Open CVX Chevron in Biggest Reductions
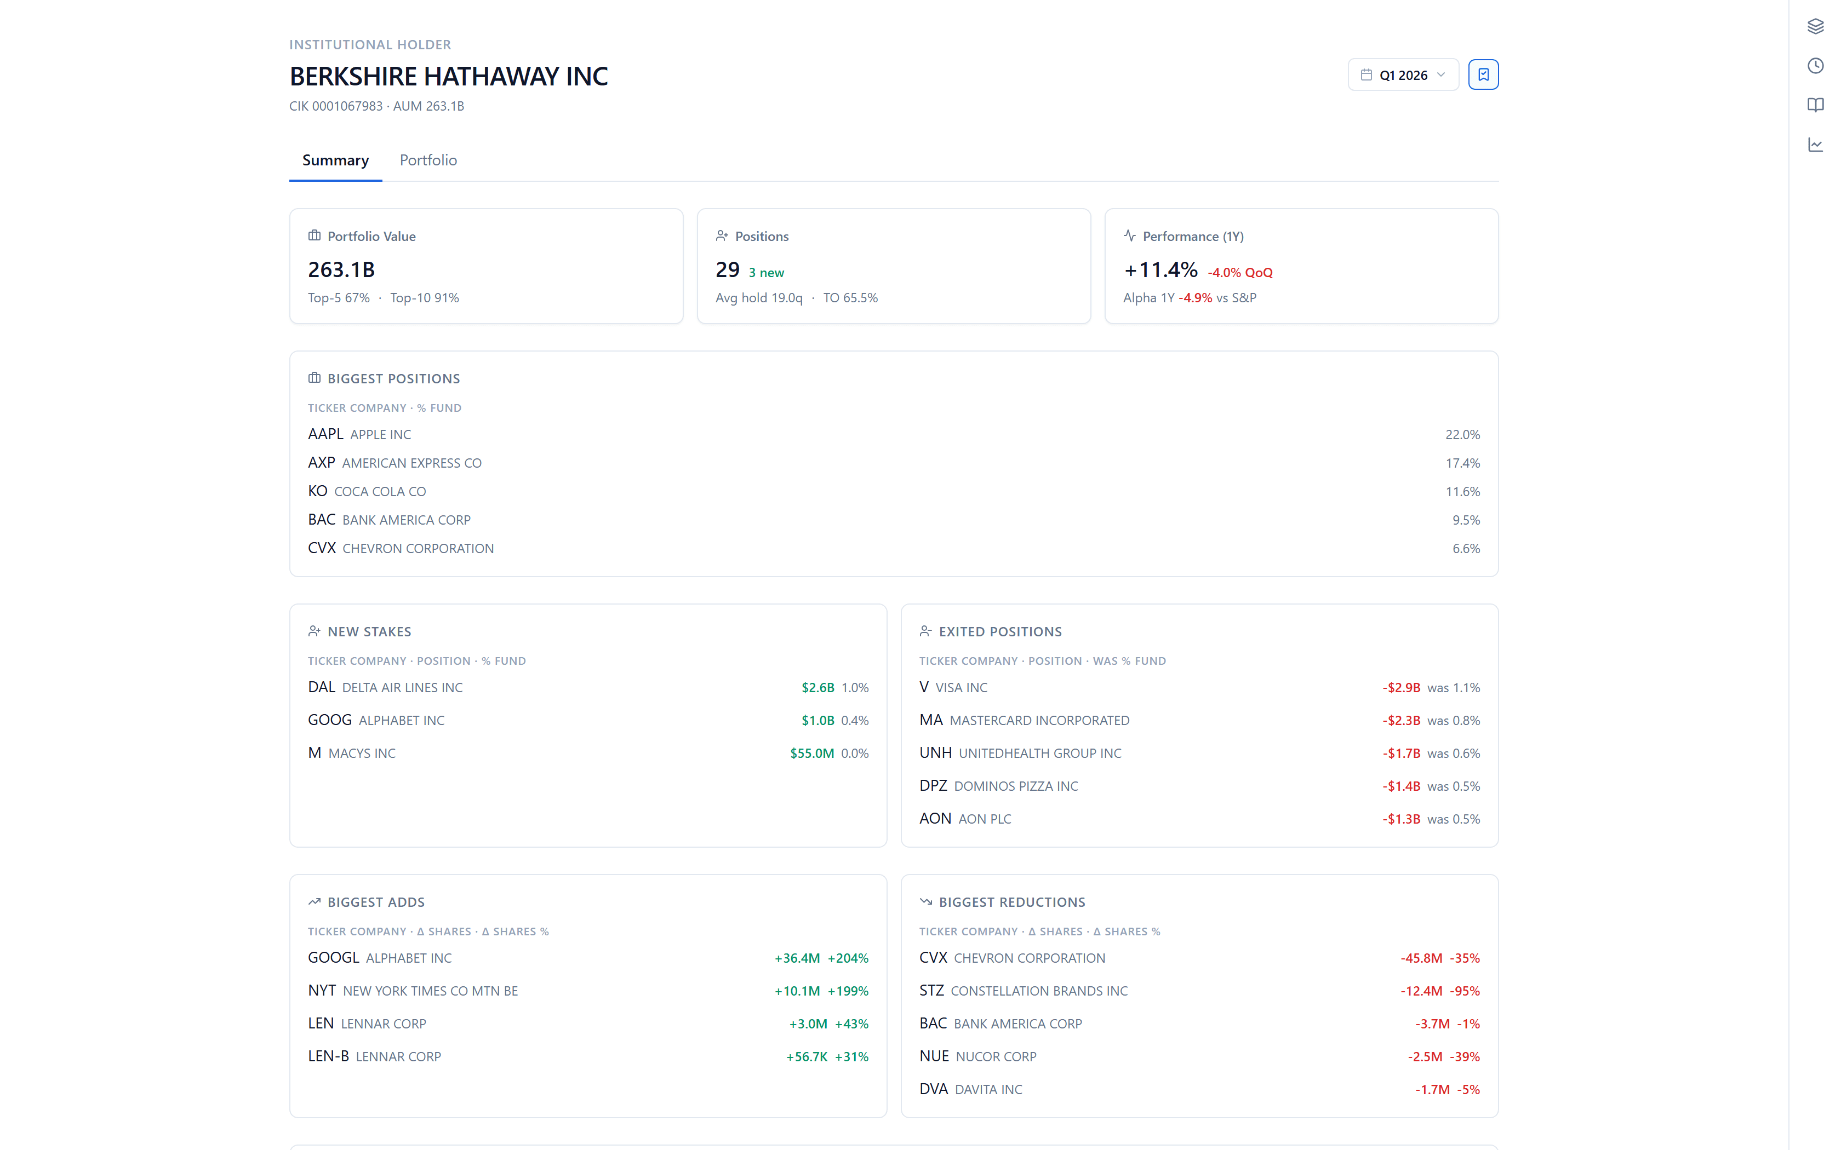The image size is (1841, 1150). coord(1200,958)
